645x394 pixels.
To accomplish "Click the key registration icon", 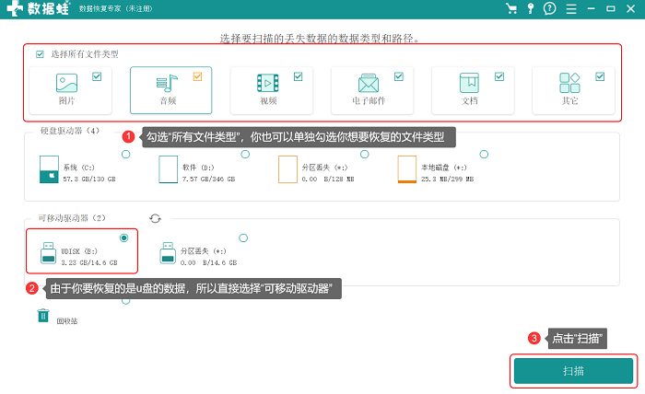I will [x=531, y=8].
